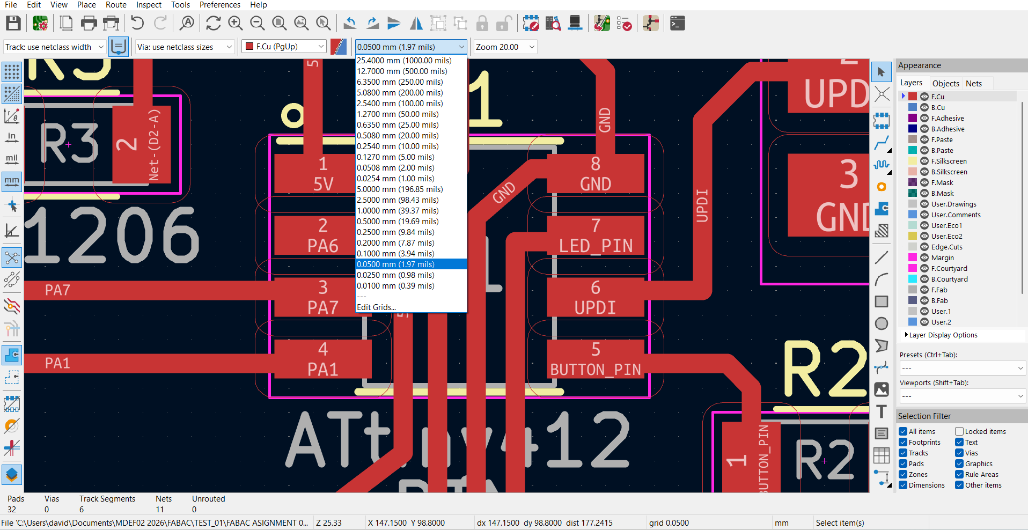Image resolution: width=1028 pixels, height=530 pixels.
Task: Run the Design Rules Checker icon
Action: (624, 23)
